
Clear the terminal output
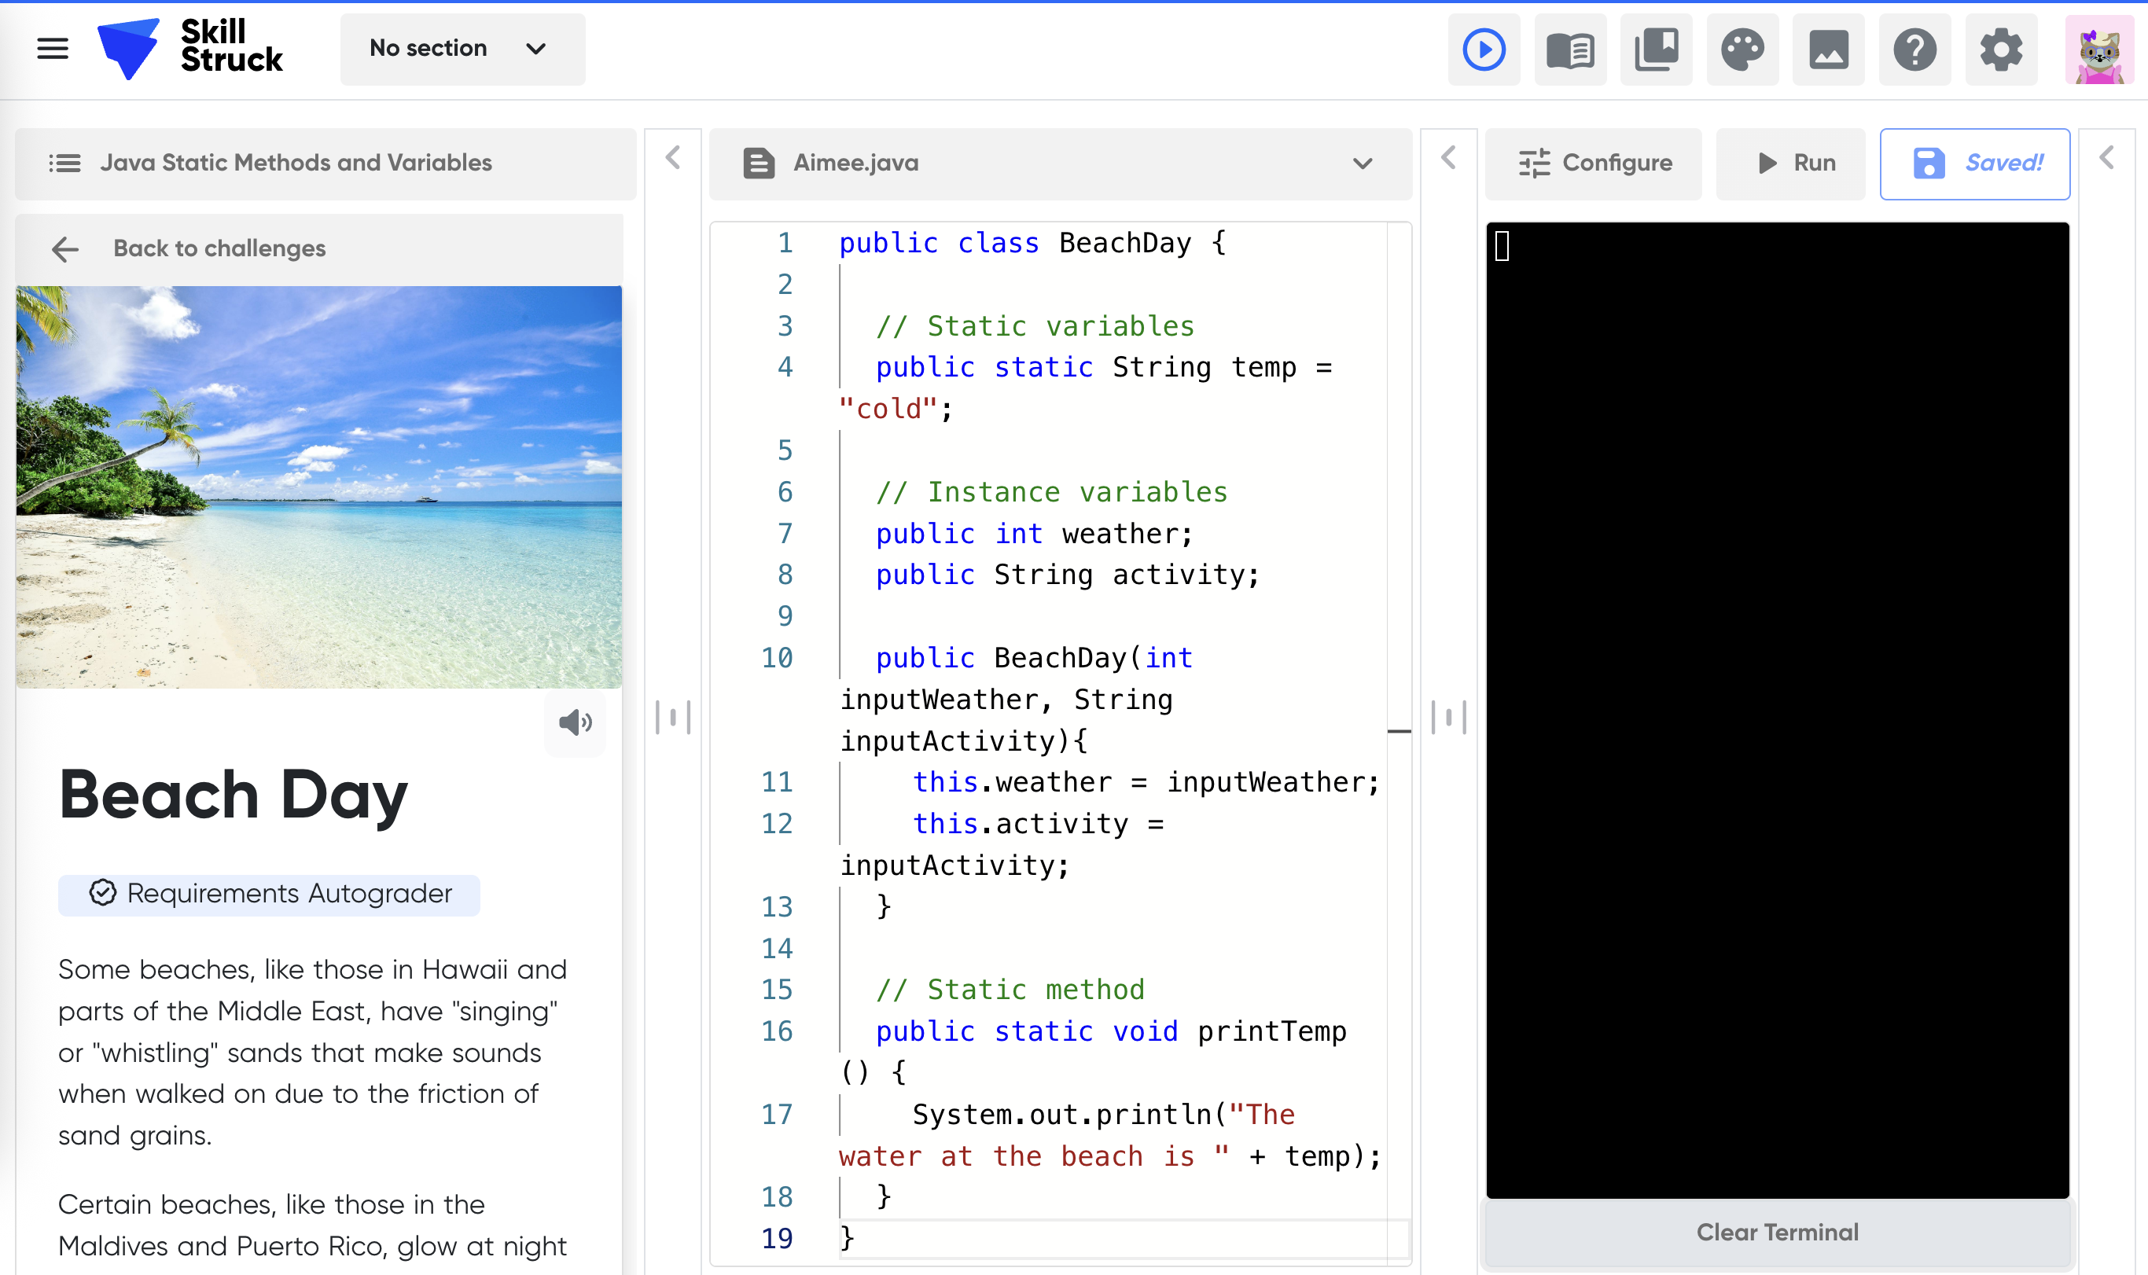point(1777,1232)
